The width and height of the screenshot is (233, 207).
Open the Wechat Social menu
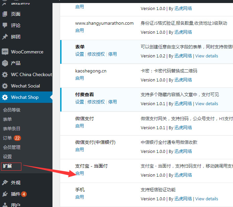[26, 86]
